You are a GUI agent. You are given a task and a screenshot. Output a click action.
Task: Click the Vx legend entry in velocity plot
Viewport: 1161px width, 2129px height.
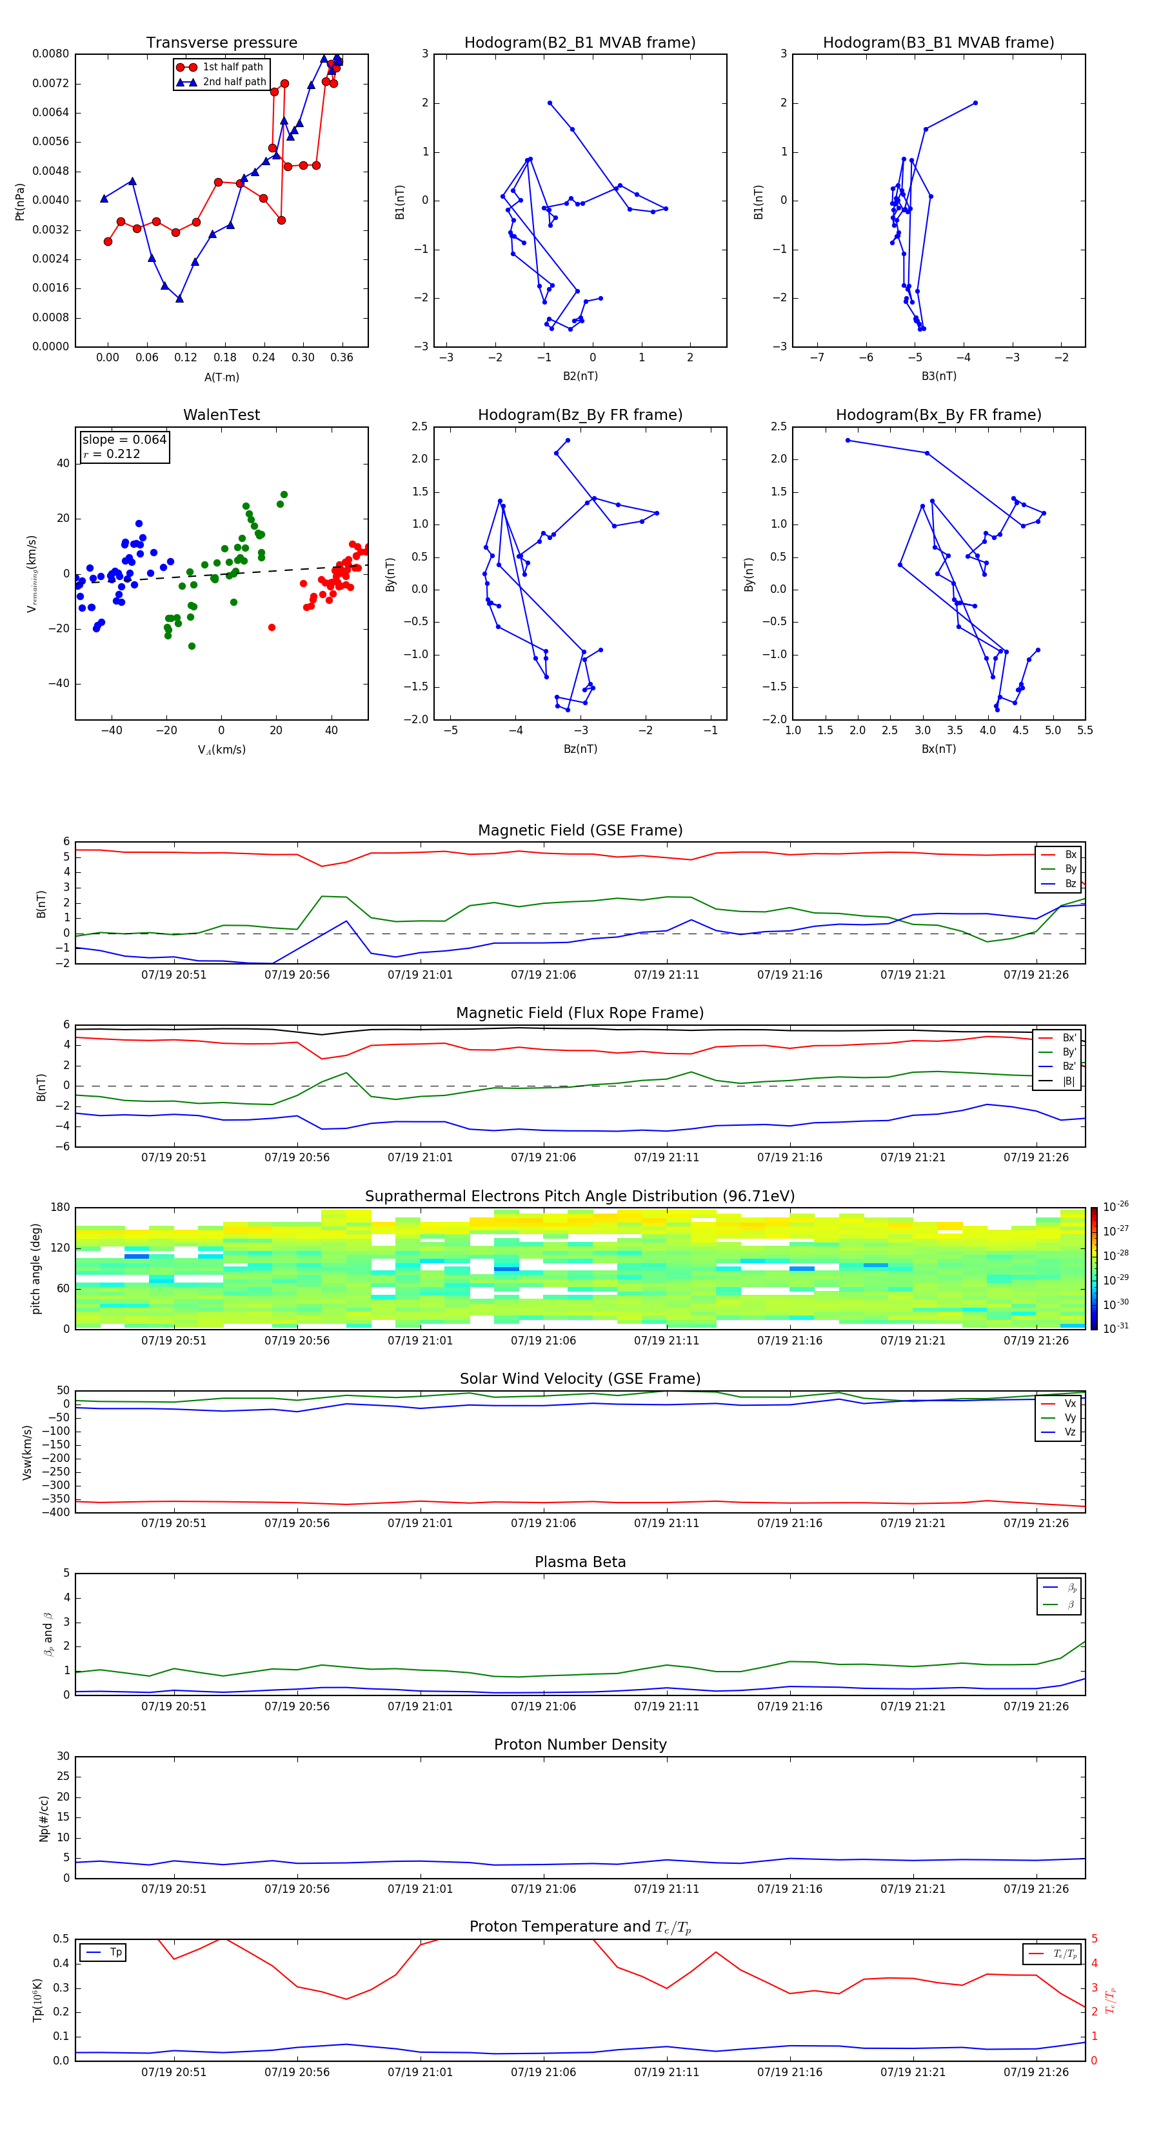pos(1058,1404)
